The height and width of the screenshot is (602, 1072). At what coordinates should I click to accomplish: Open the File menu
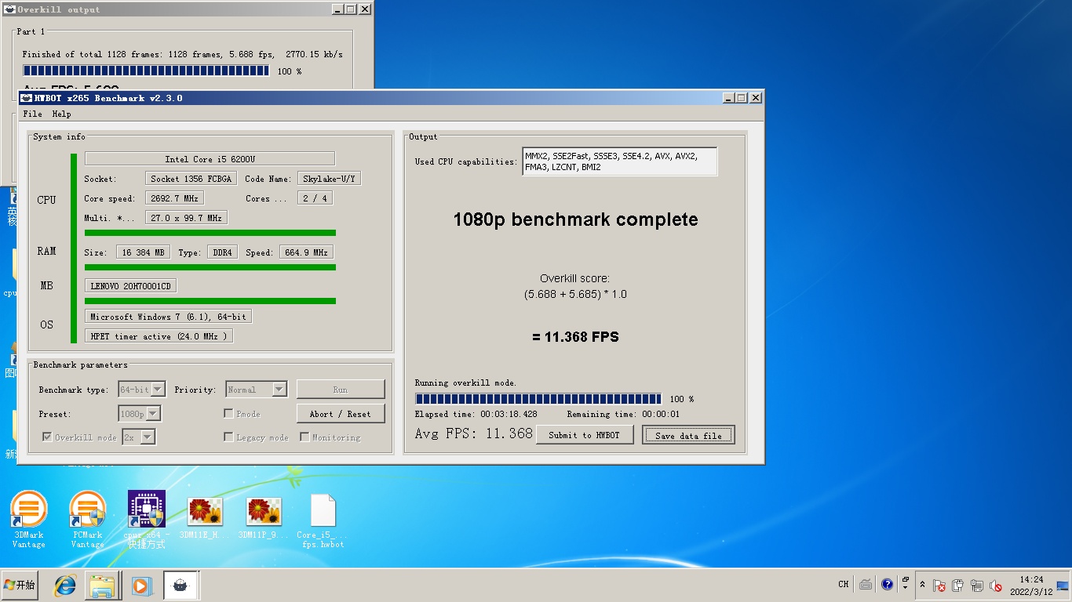point(33,114)
